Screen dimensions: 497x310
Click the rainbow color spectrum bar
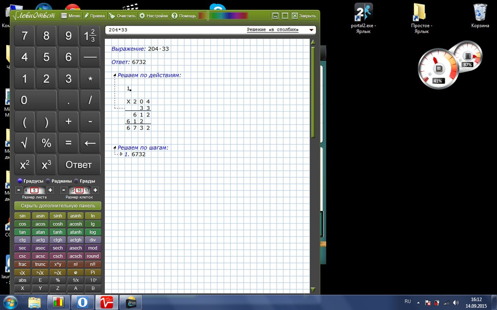[x=223, y=16]
